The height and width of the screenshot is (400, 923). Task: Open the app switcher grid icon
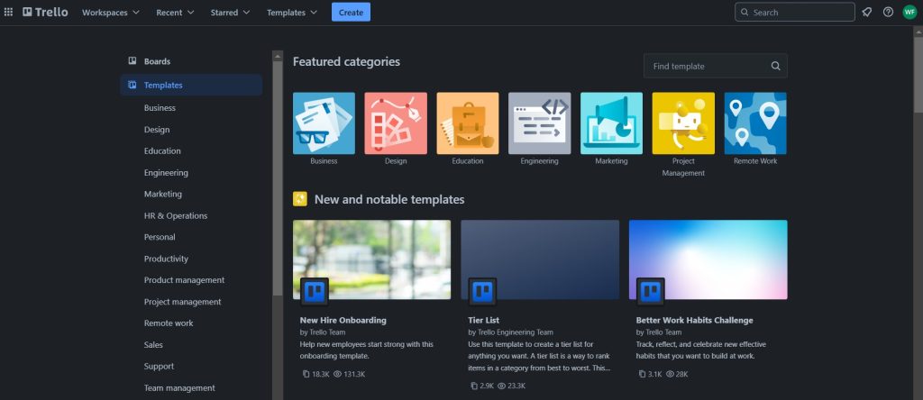(x=9, y=13)
